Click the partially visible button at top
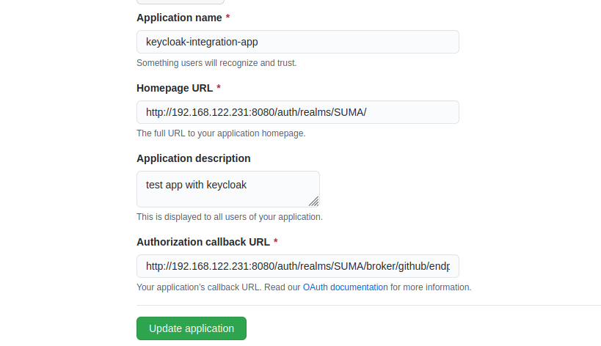Image resolution: width=601 pixels, height=346 pixels. point(181,2)
